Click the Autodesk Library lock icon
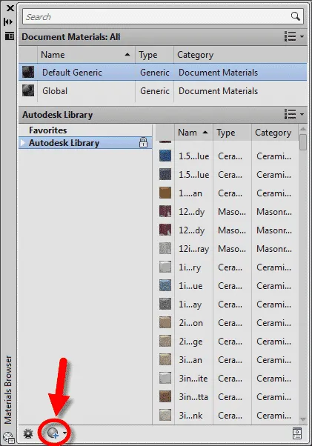312x446 pixels. coord(143,142)
